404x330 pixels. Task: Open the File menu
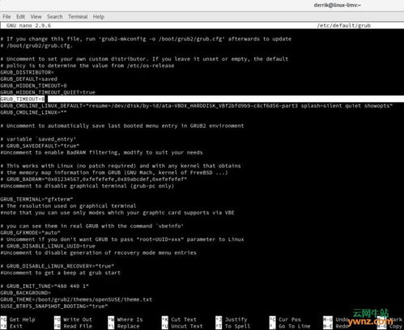(x=6, y=17)
